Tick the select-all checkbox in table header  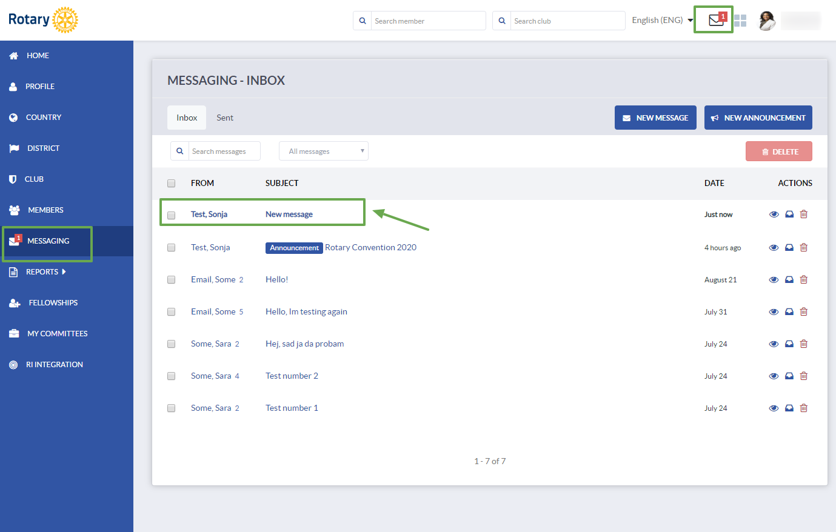171,183
